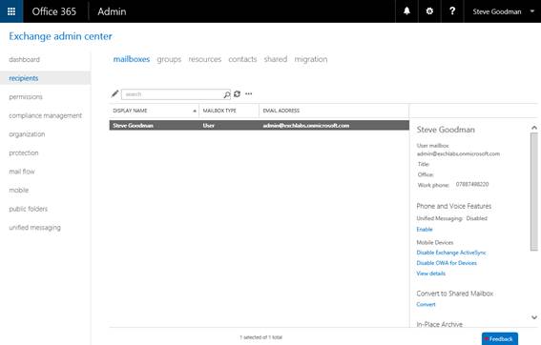Switch to the groups tab
This screenshot has height=345, width=541.
click(169, 59)
